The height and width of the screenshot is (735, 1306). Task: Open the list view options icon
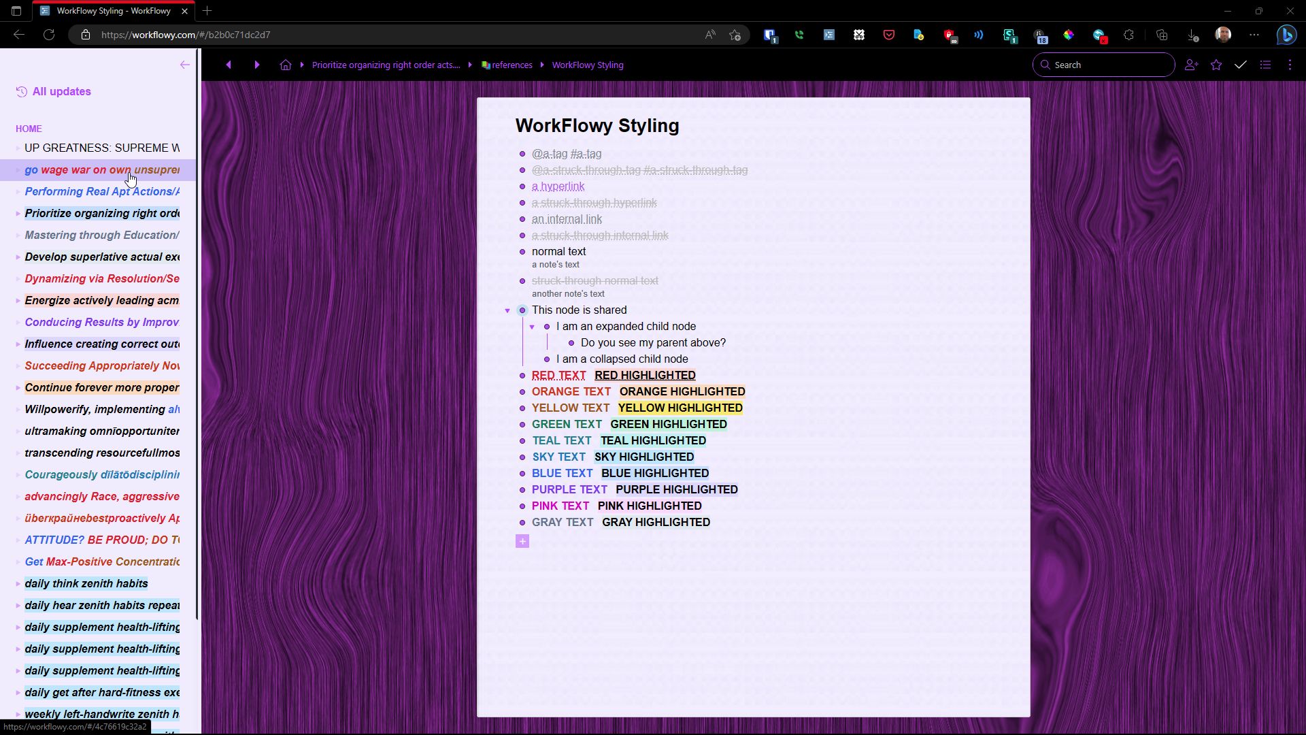click(x=1265, y=65)
